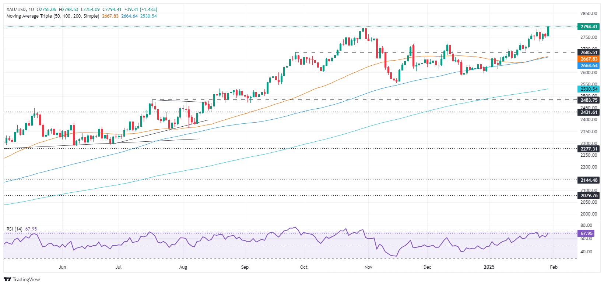
Task: Click the orange 2667.83 moving average price tag
Action: (589, 59)
